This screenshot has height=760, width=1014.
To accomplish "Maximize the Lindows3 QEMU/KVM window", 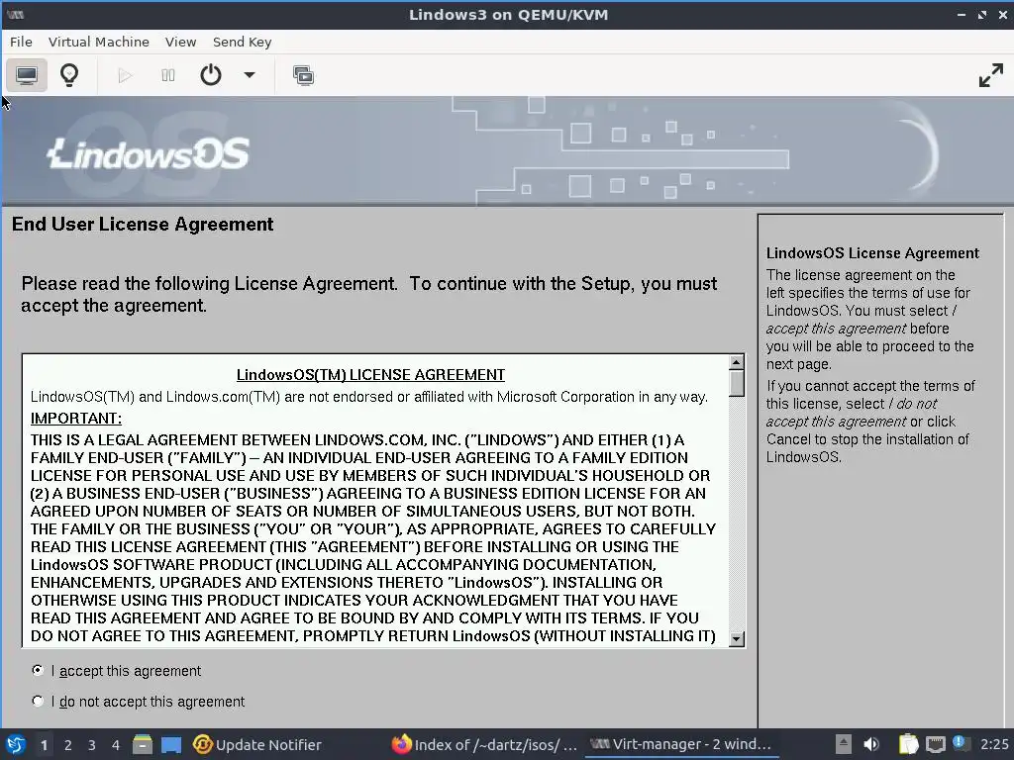I will (982, 14).
